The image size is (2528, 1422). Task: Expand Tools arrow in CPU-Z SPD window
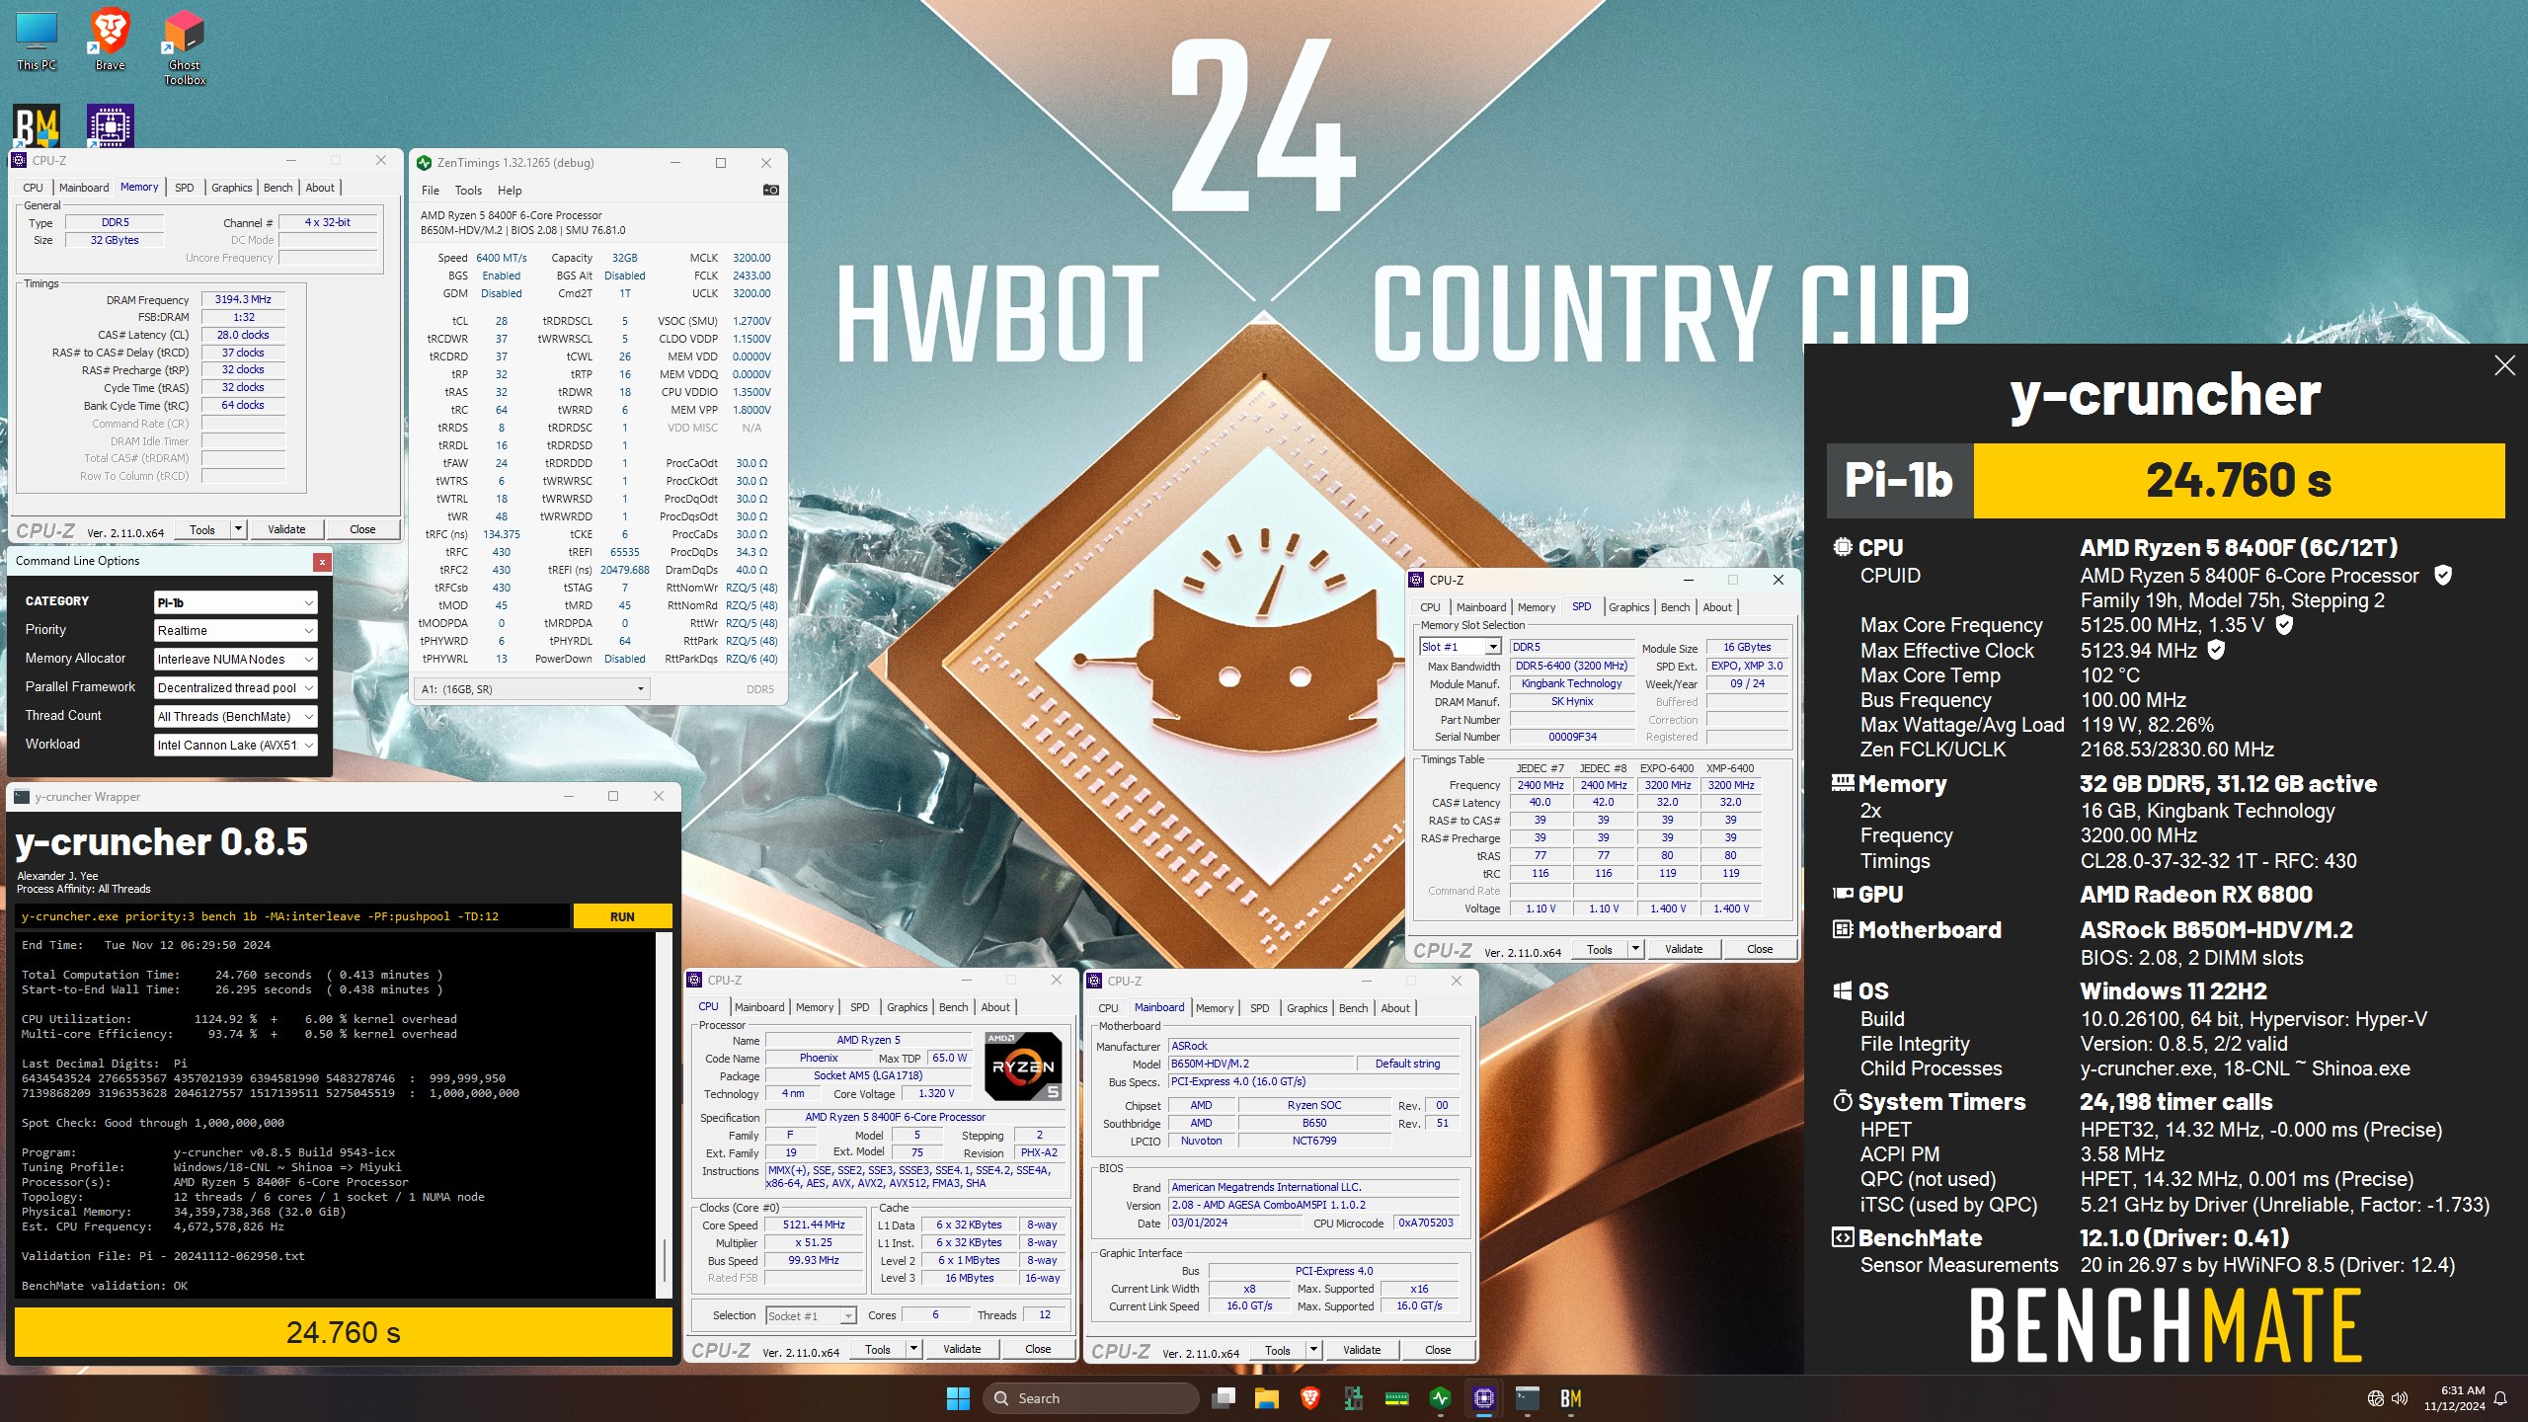[1635, 950]
